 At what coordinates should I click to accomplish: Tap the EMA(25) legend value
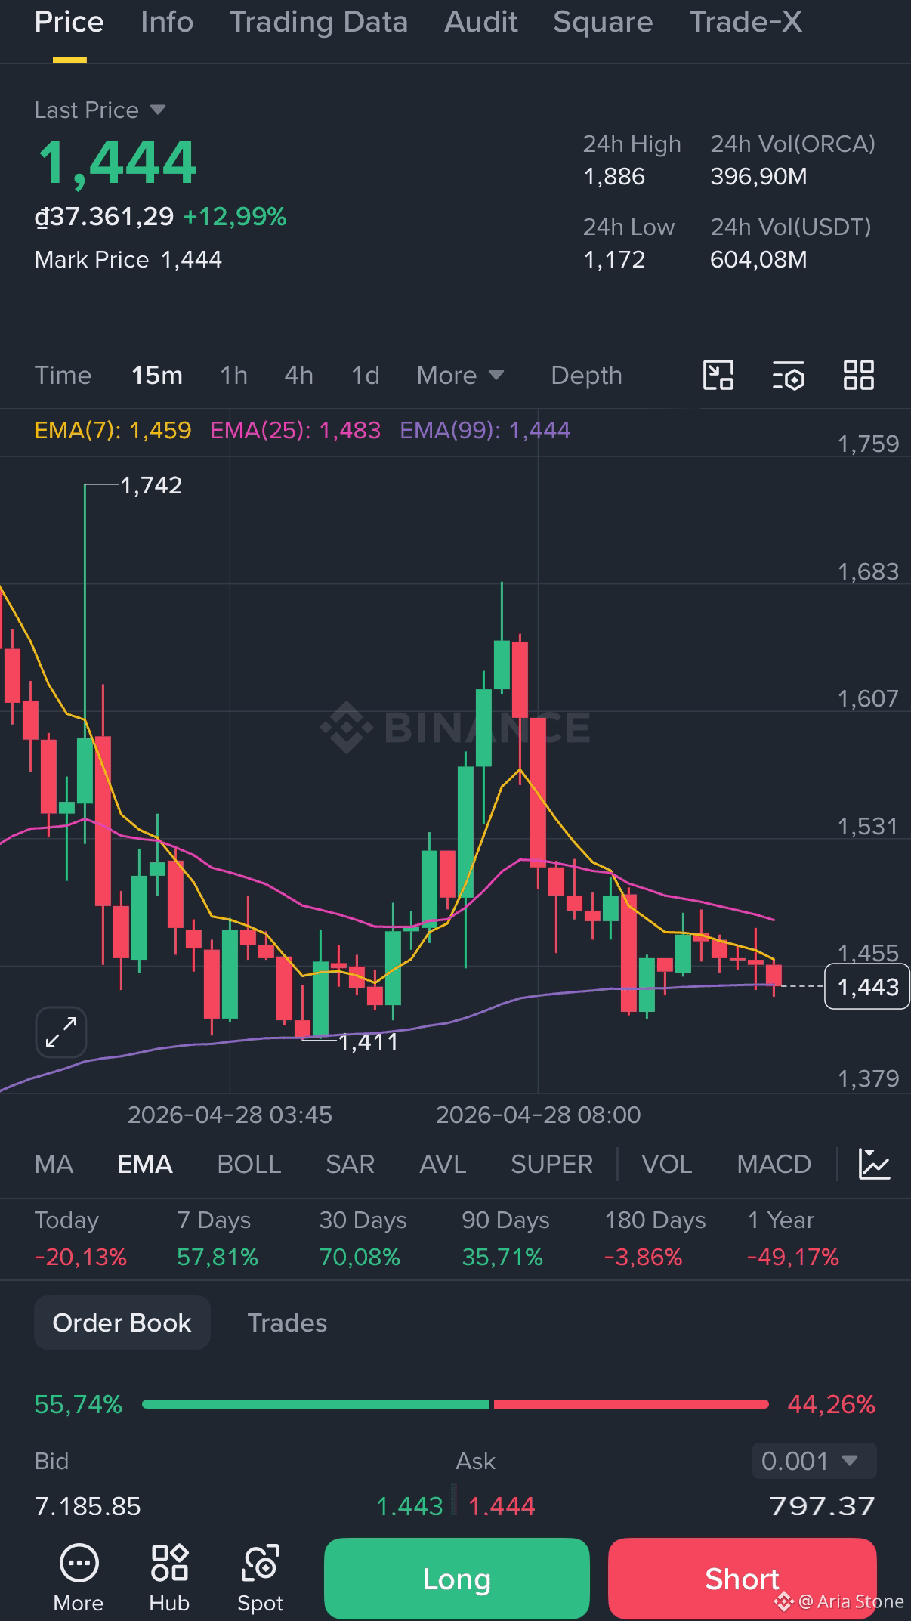click(295, 431)
